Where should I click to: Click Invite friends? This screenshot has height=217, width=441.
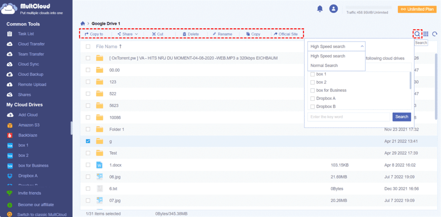pos(29,193)
